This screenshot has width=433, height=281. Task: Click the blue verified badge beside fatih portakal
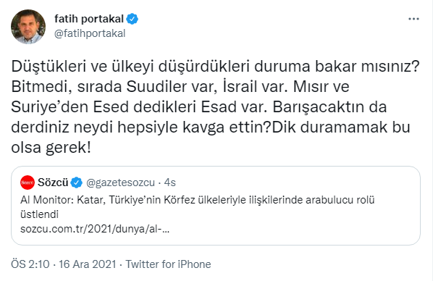tap(133, 19)
